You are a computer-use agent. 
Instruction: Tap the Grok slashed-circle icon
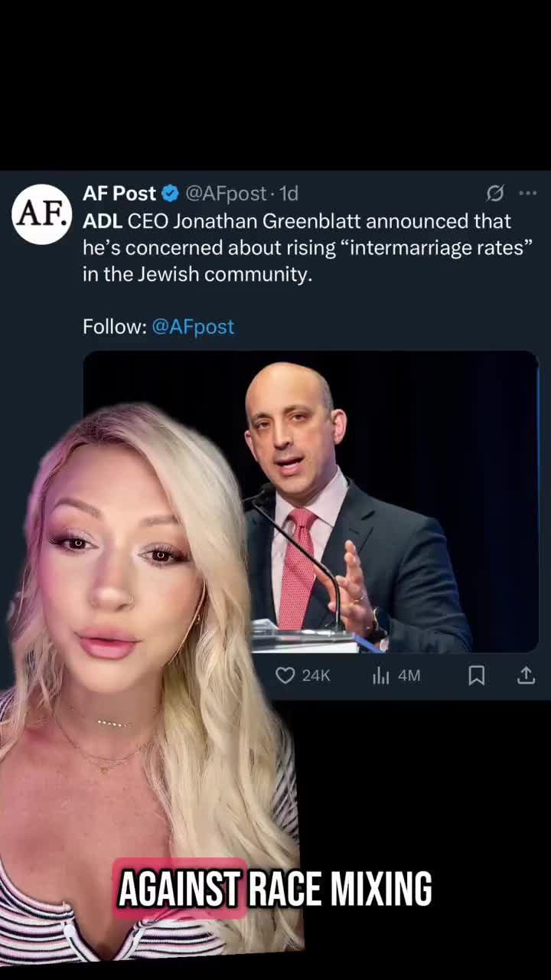coord(495,193)
